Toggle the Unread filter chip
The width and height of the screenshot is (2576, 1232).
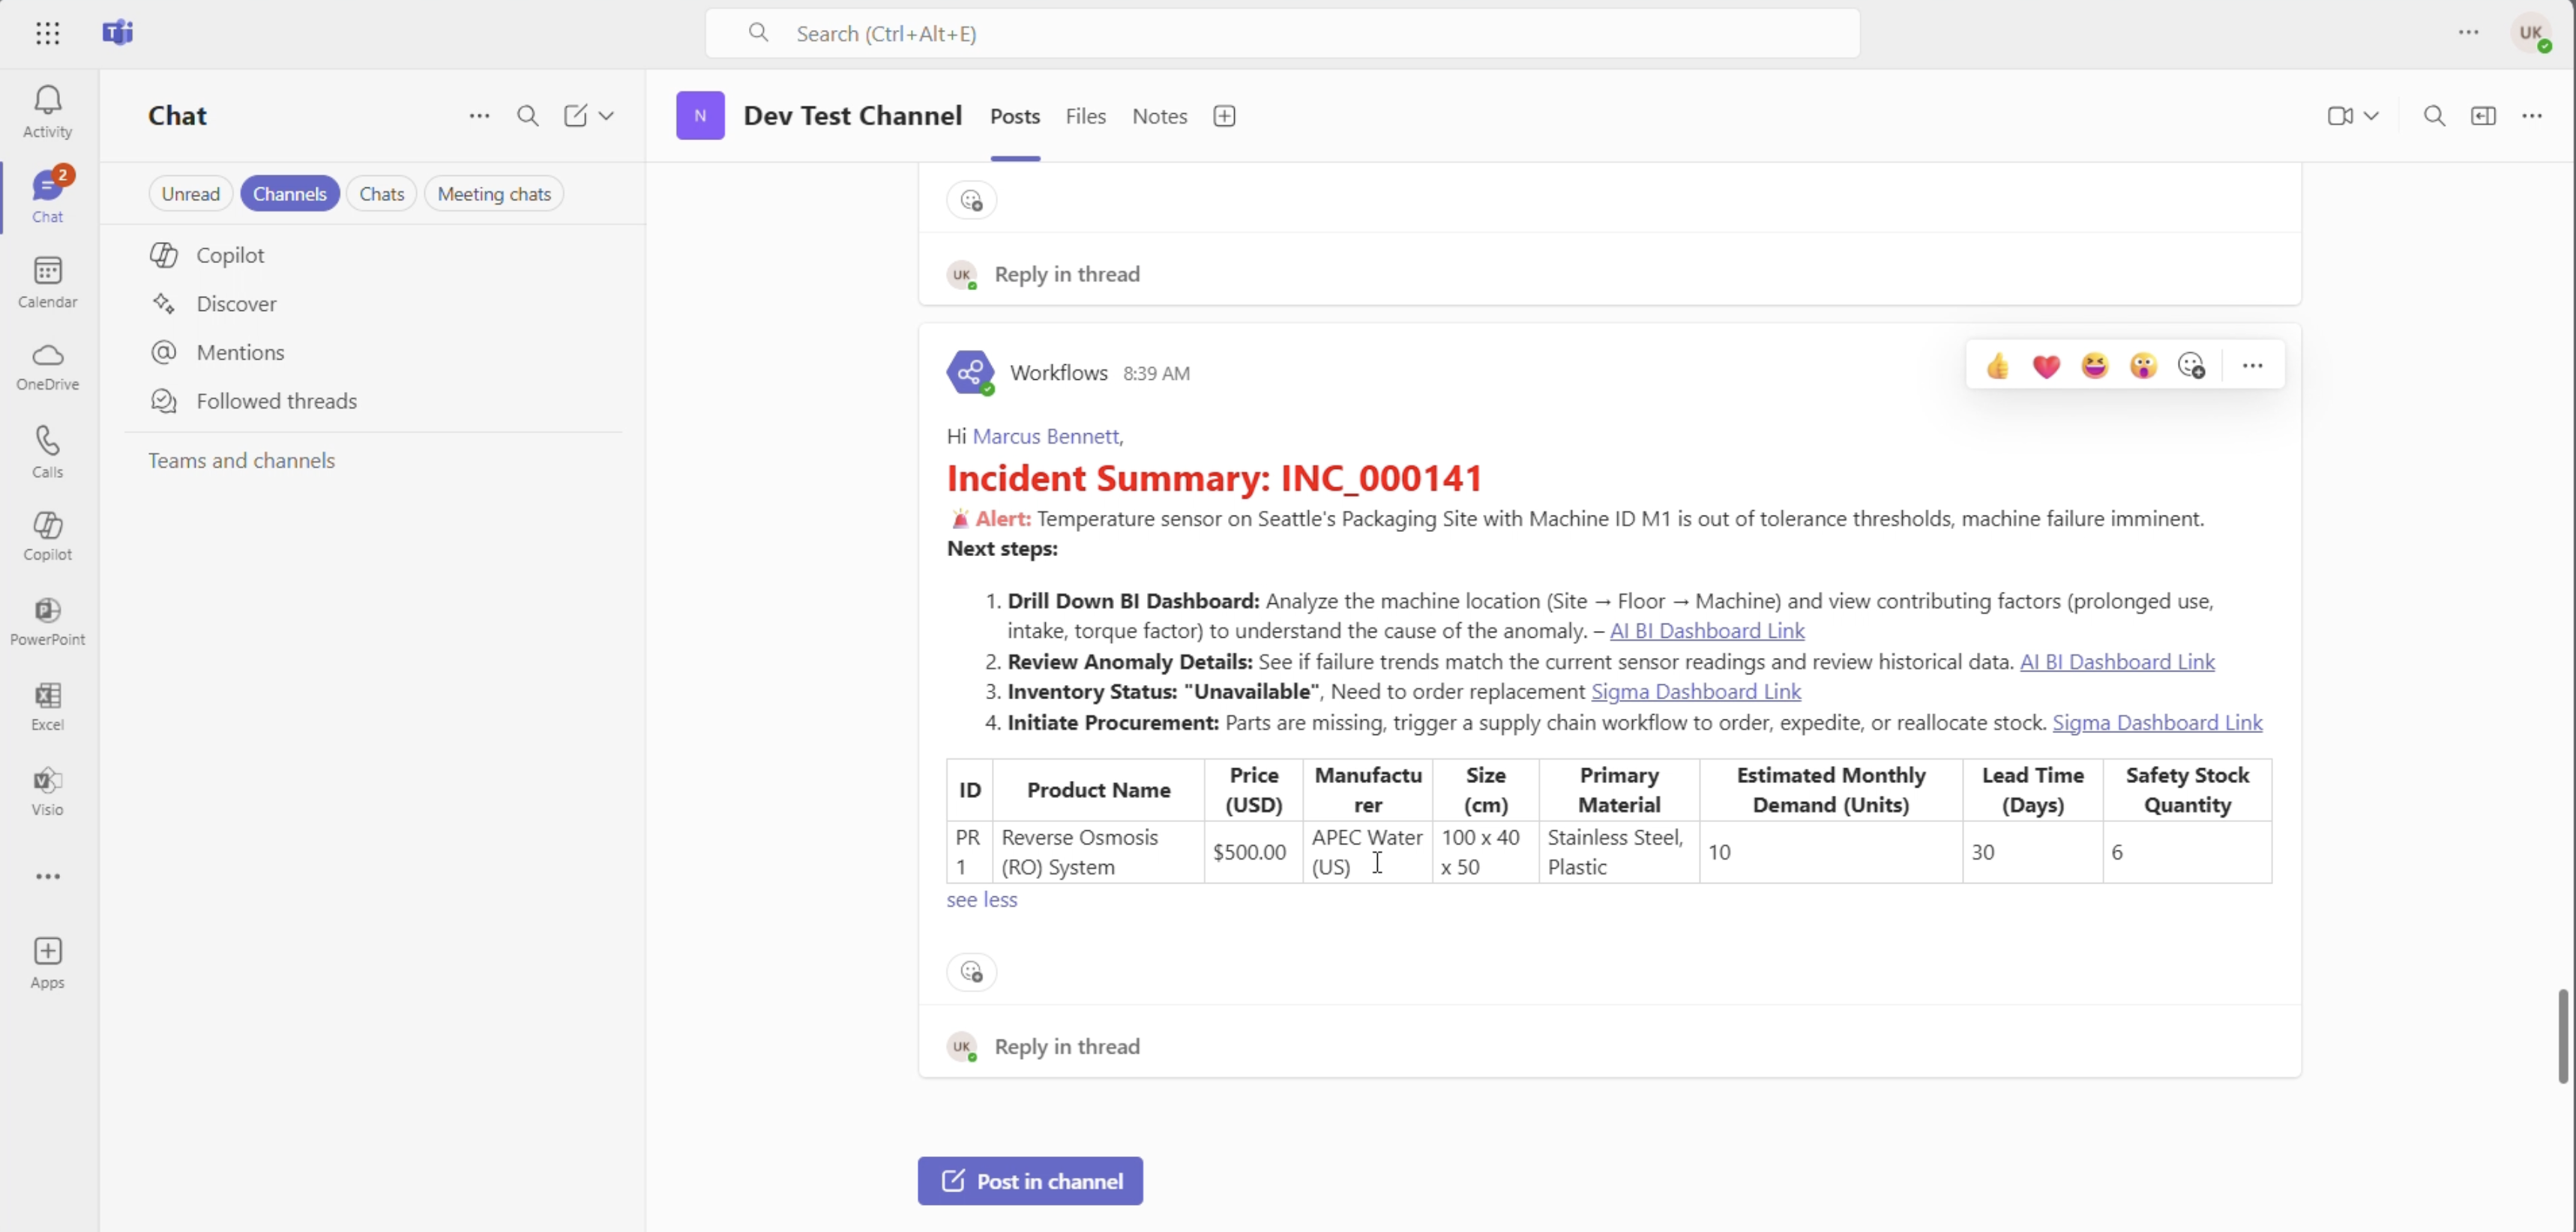190,194
